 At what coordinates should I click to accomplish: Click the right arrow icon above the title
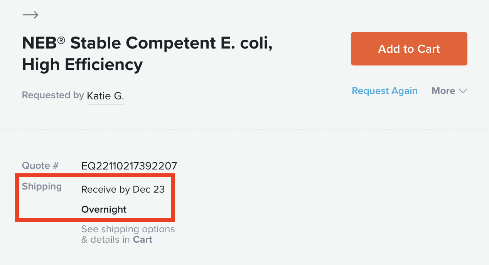[30, 15]
